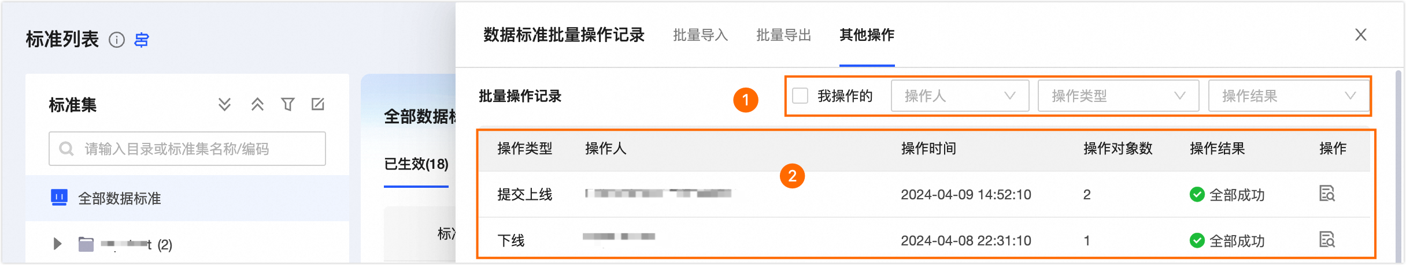Open the 操作人 dropdown filter
1406x265 pixels.
[960, 96]
